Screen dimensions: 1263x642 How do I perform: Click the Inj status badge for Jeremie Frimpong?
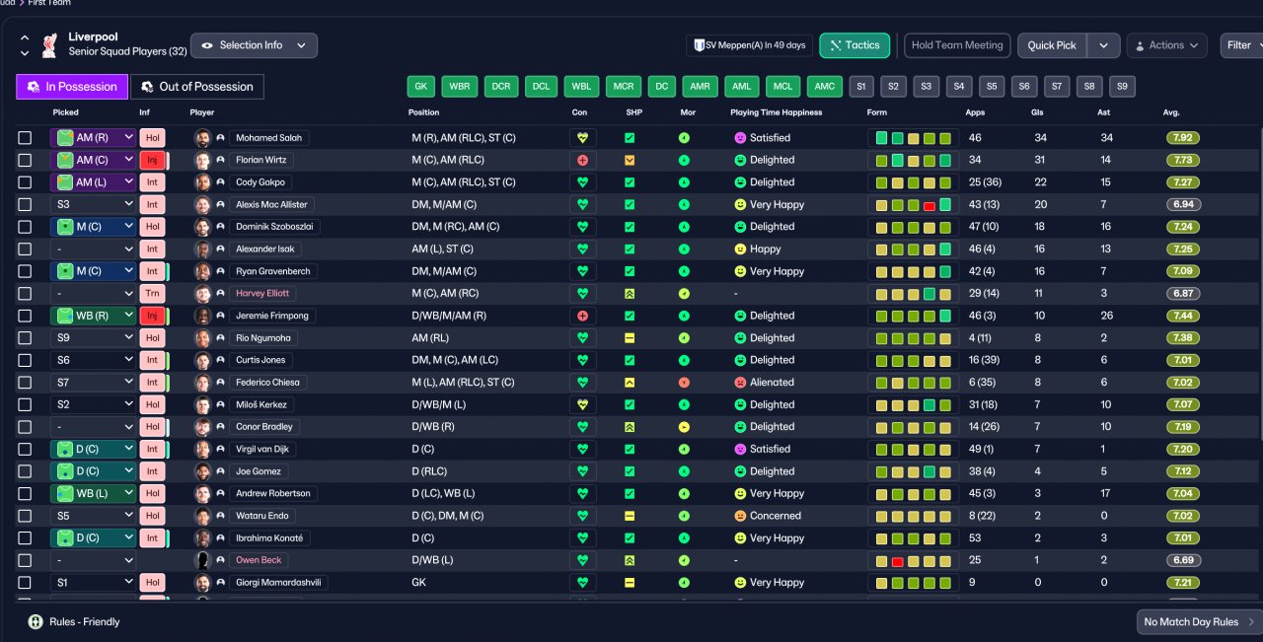(152, 316)
